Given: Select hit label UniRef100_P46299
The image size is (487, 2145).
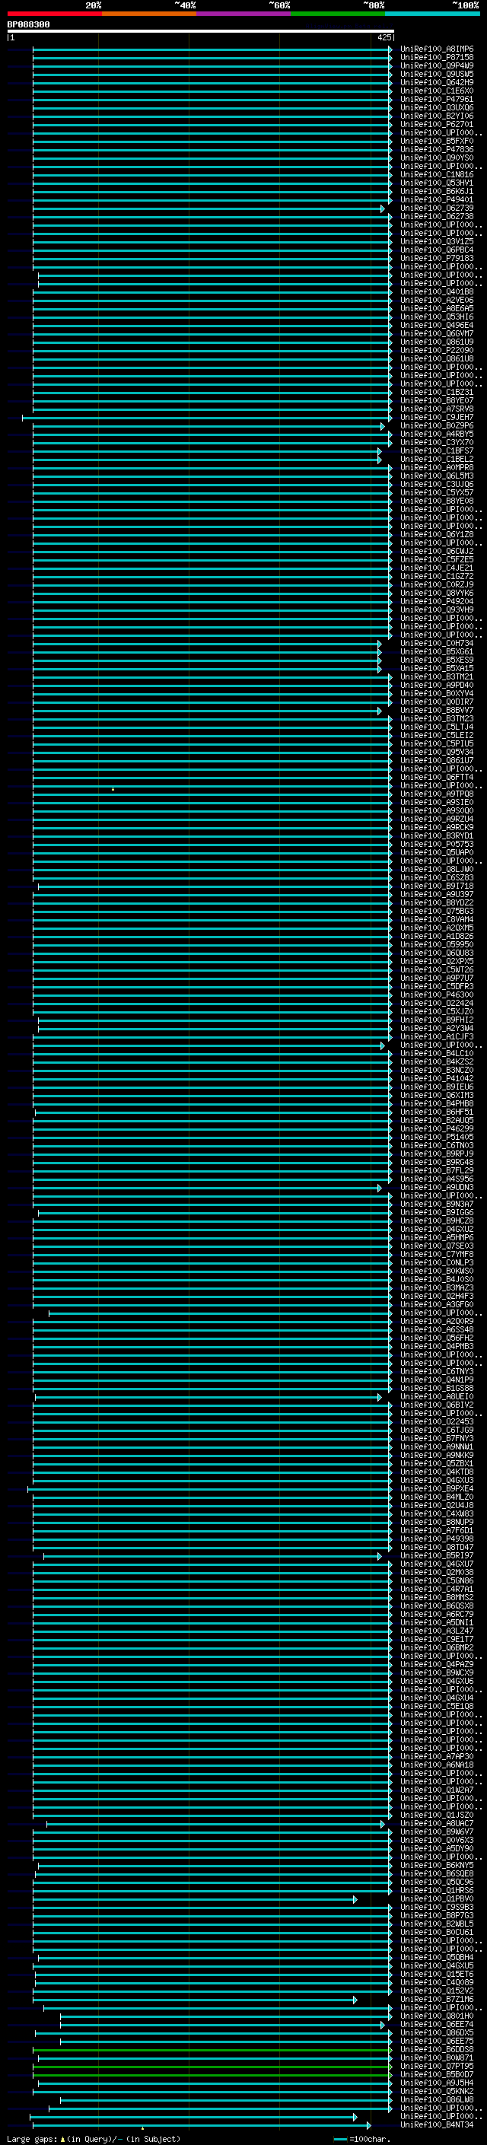Looking at the screenshot, I should tap(436, 1128).
